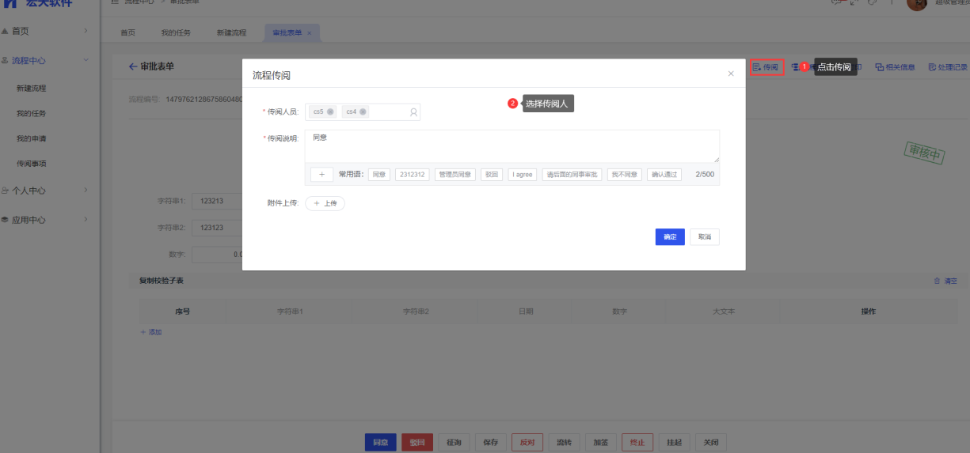Click the blue 确定 button
Viewport: 970px width, 453px height.
[670, 237]
